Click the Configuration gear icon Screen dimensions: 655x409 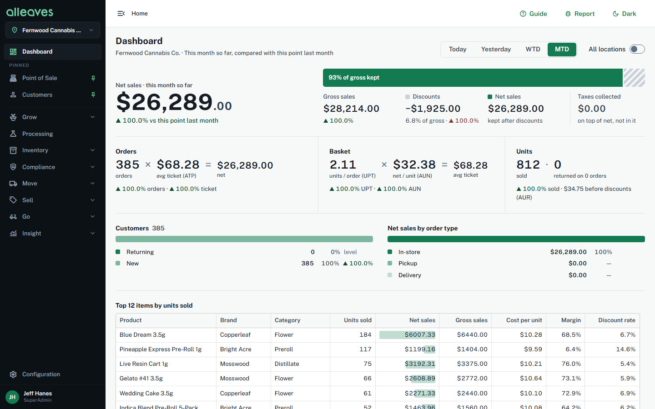13,374
